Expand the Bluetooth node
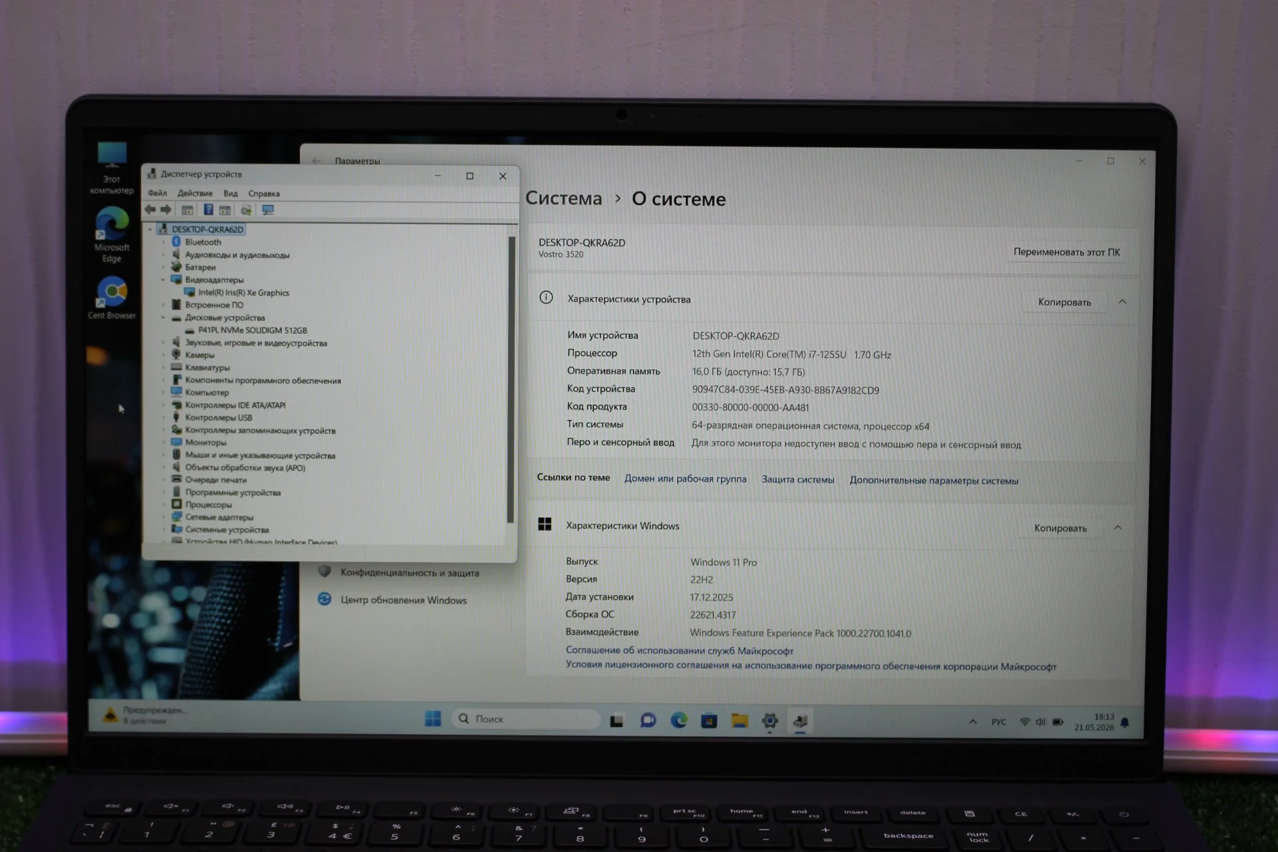Screen dimensions: 1278x852 click(163, 242)
